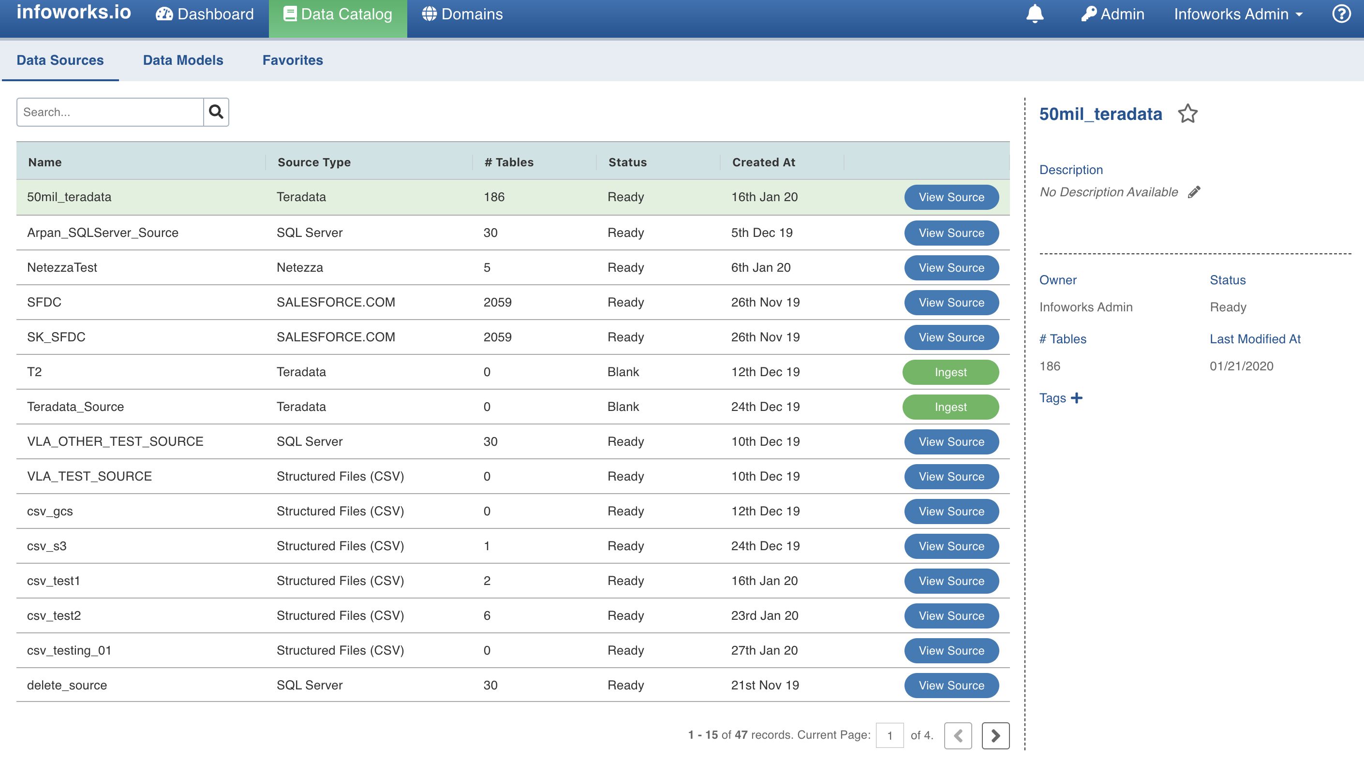Screen dimensions: 1364x760
Task: Select the delete_source row name
Action: point(67,686)
